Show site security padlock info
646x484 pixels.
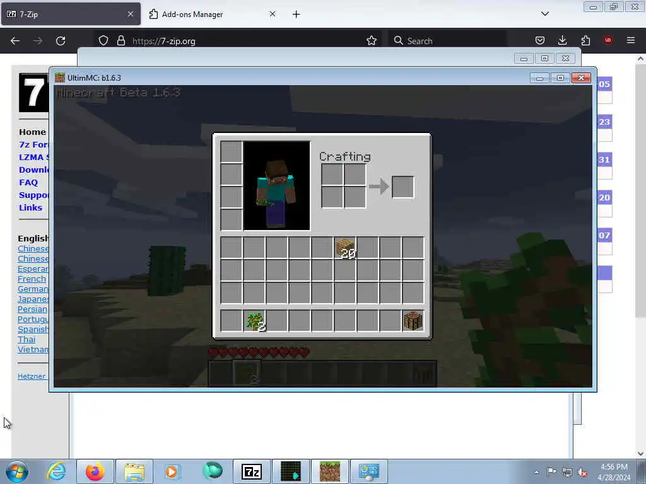[x=120, y=41]
